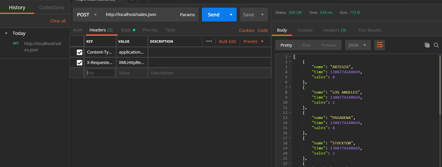This screenshot has height=167, width=442.
Task: Select the application value cell
Action: tap(132, 52)
